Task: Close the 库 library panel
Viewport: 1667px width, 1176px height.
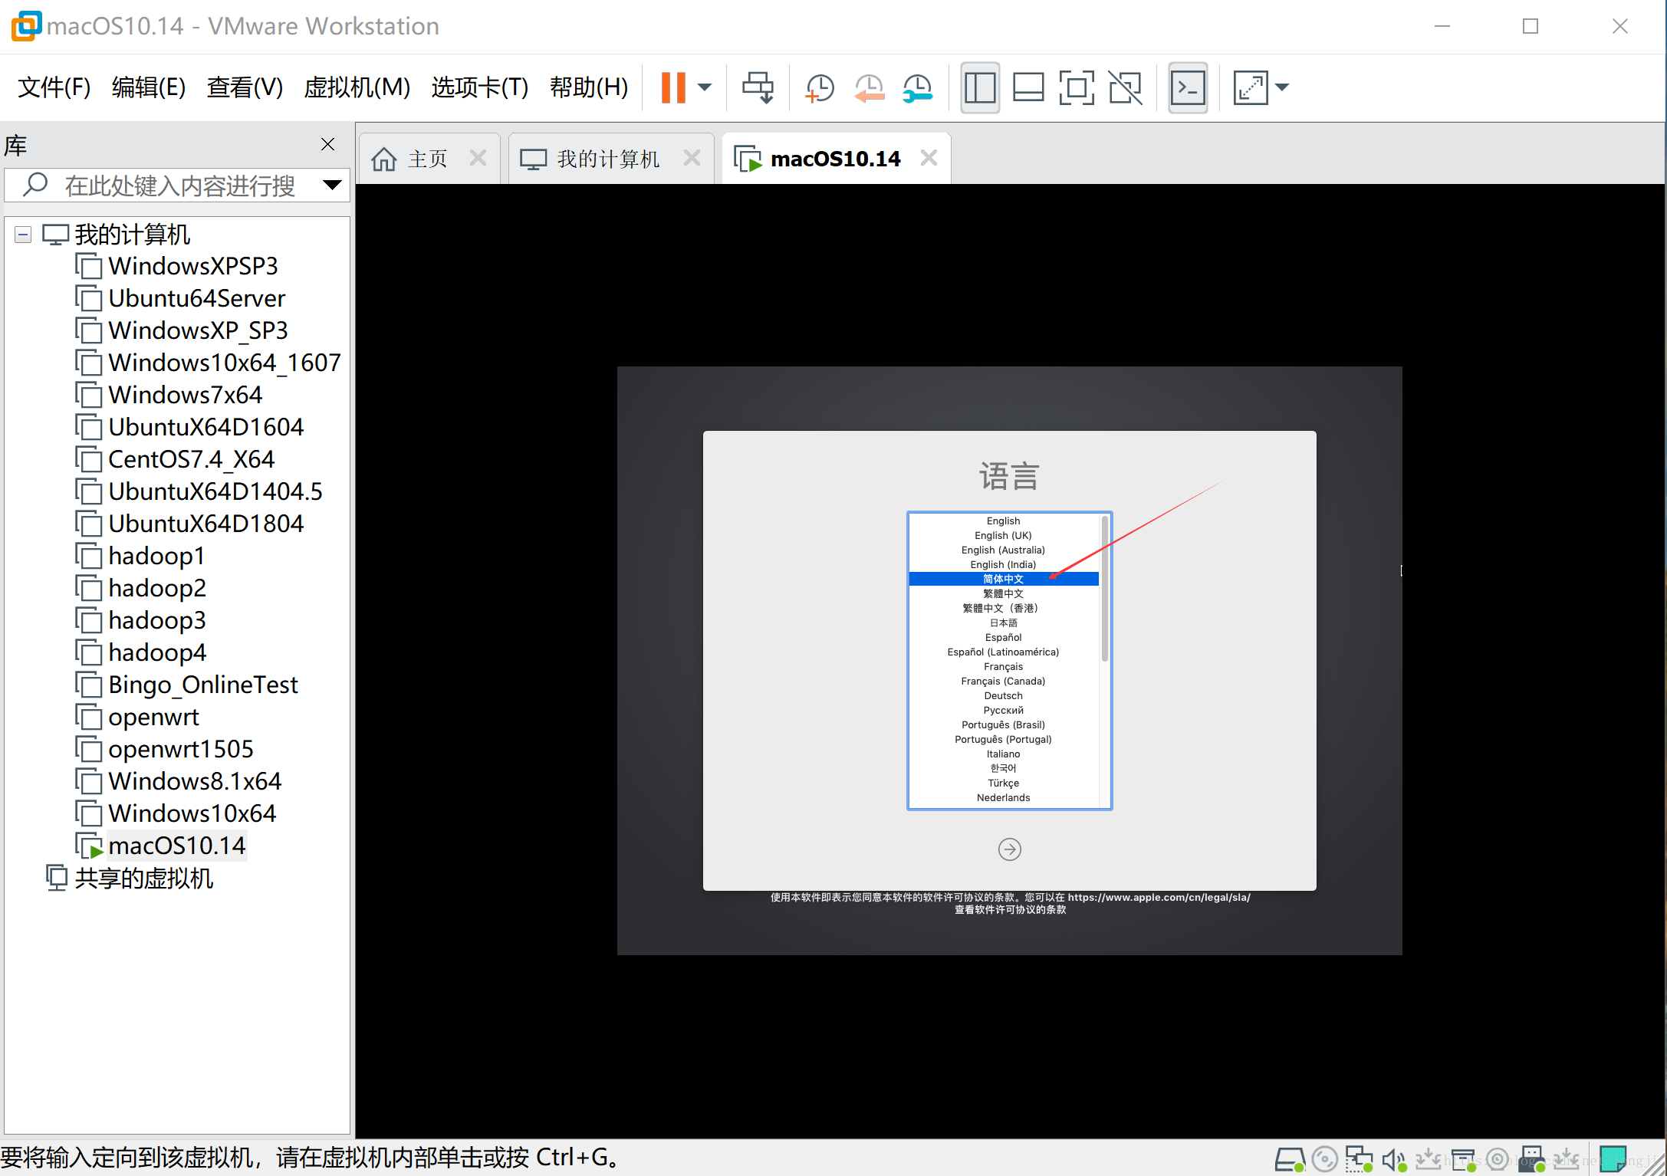Action: (x=327, y=144)
